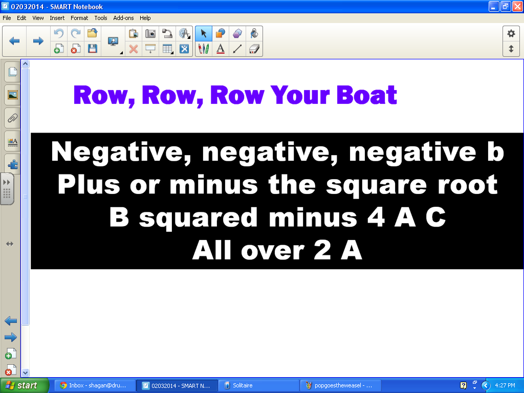Screen dimensions: 524x393
Task: Select the Lines tool
Action: (237, 49)
